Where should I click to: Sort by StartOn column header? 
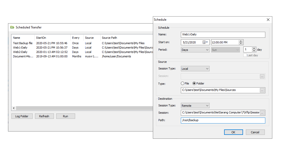[x=52, y=38]
